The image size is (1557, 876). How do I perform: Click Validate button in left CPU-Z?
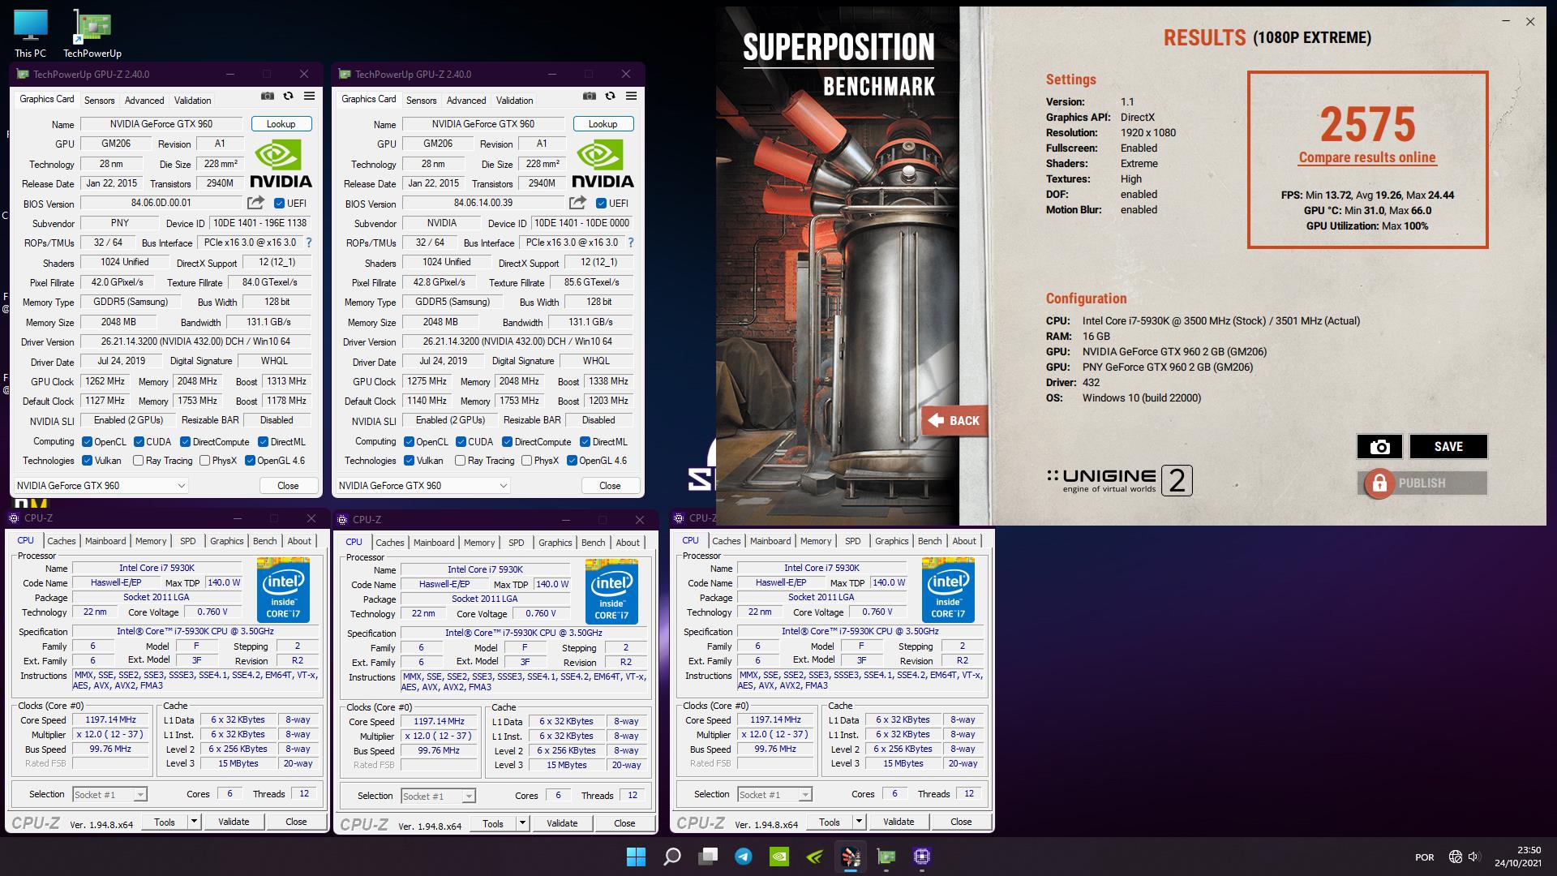pos(234,822)
